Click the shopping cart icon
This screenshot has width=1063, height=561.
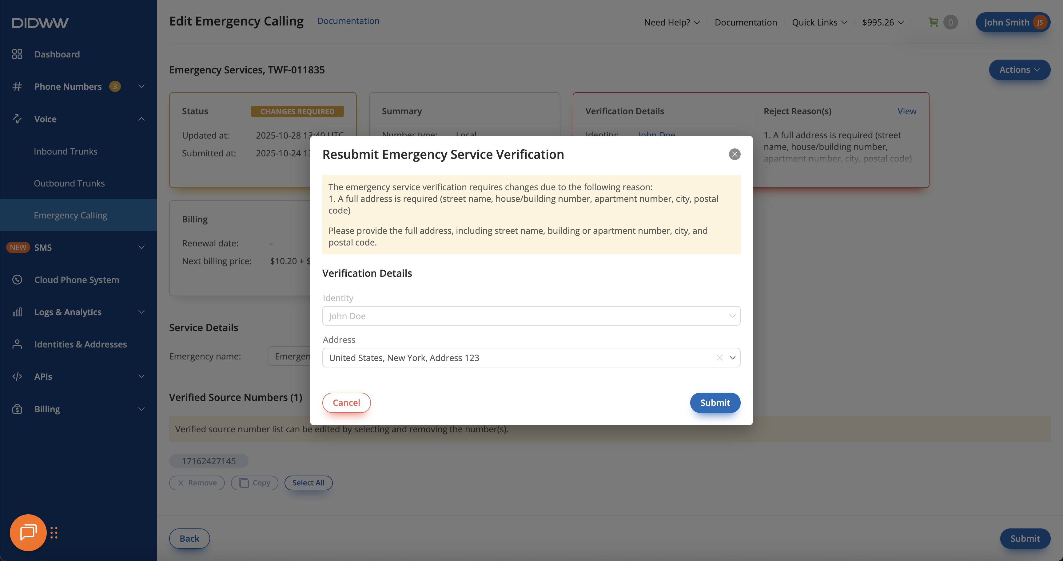(933, 22)
